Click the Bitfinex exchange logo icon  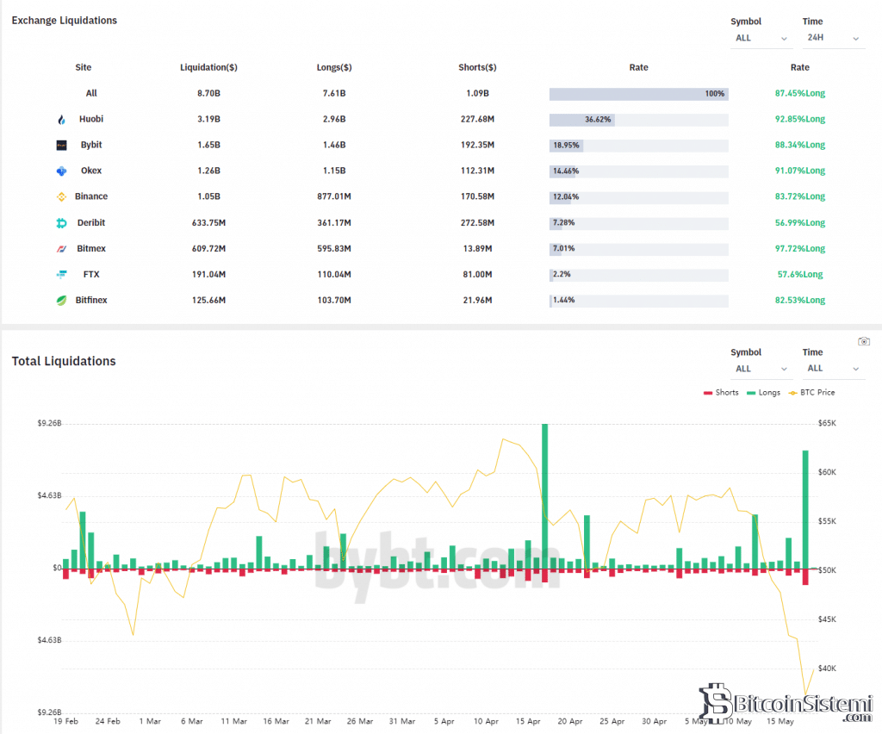click(61, 301)
